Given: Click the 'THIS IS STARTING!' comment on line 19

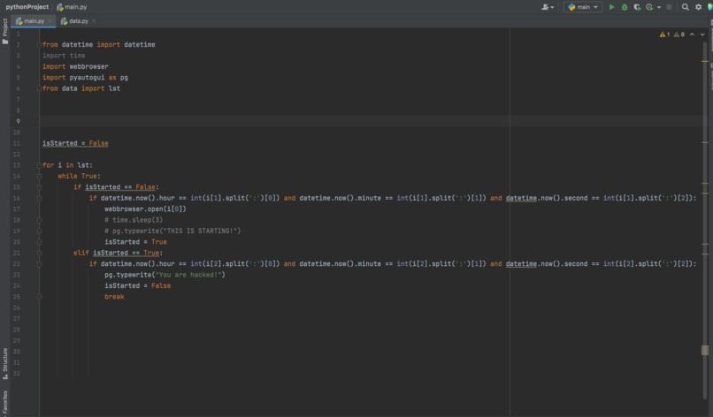Looking at the screenshot, I should (x=172, y=231).
